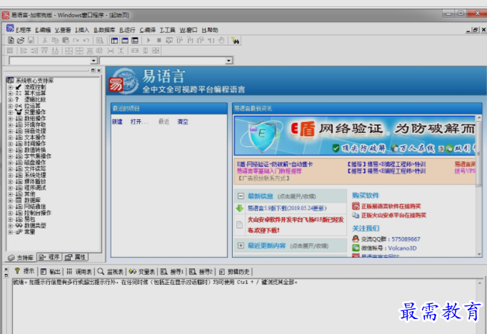Expand the 磁盘操作 tree node

click(x=11, y=163)
